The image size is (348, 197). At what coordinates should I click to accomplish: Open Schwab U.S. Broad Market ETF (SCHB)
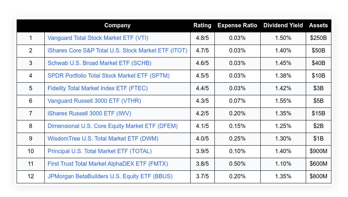[x=99, y=63]
